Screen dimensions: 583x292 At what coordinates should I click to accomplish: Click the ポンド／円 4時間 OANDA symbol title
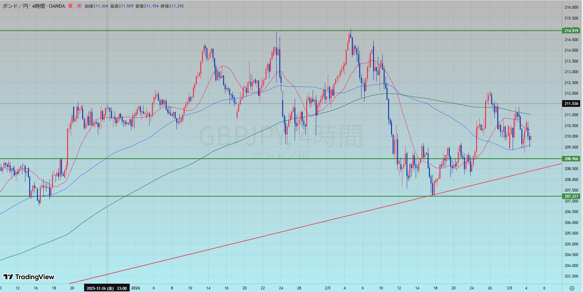[x=34, y=6]
